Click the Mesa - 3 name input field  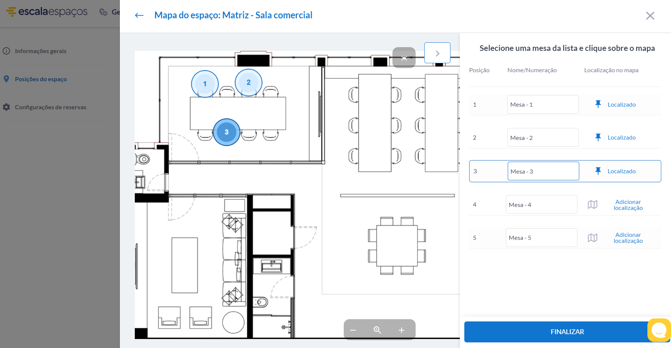click(x=543, y=171)
